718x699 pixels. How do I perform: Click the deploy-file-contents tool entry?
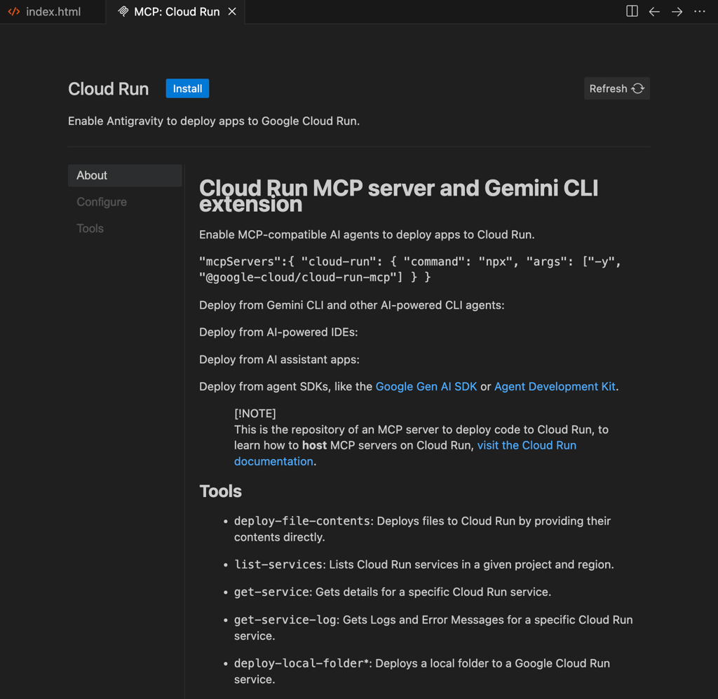[422, 529]
